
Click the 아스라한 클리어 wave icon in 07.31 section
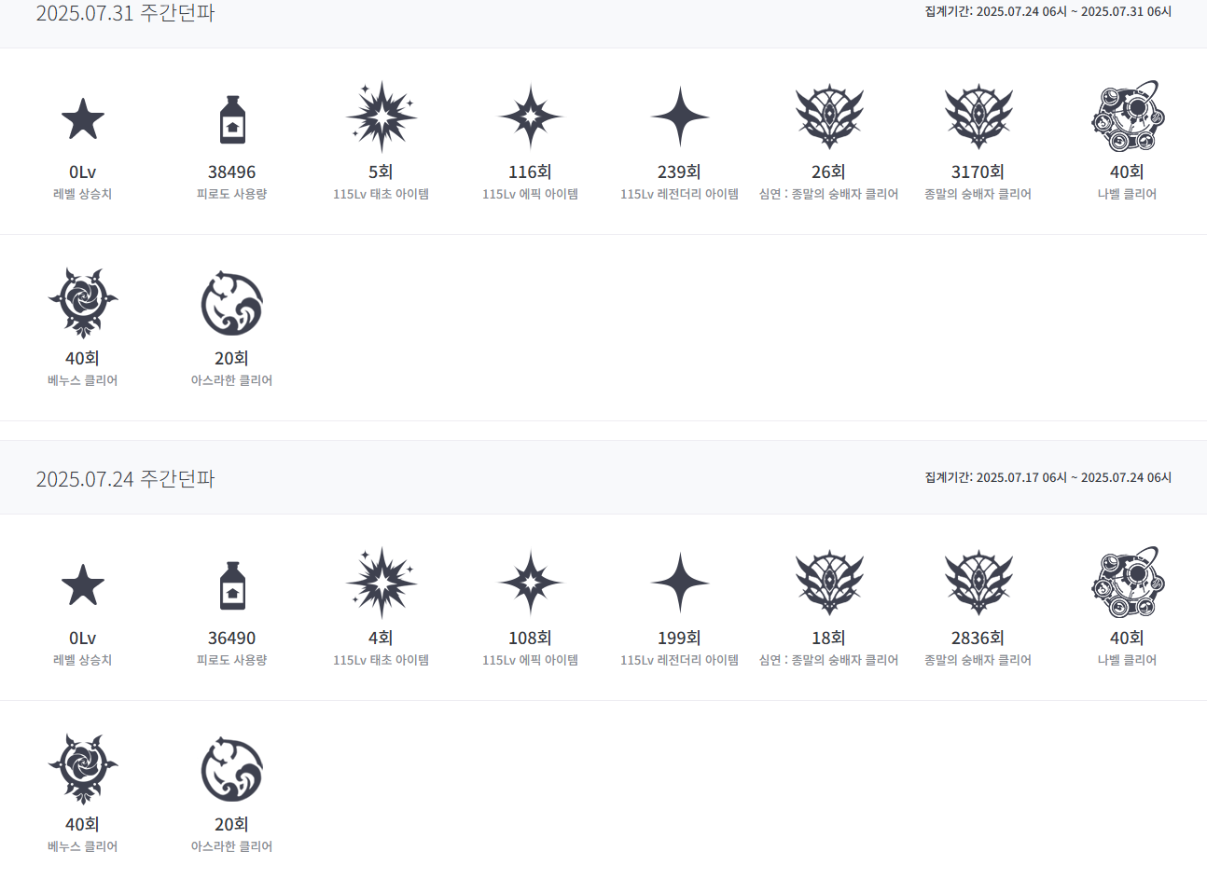coord(232,303)
